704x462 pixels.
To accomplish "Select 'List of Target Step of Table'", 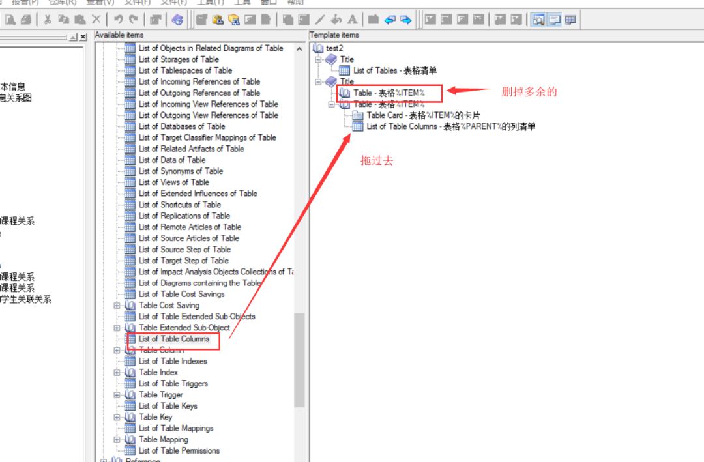I will (x=184, y=261).
